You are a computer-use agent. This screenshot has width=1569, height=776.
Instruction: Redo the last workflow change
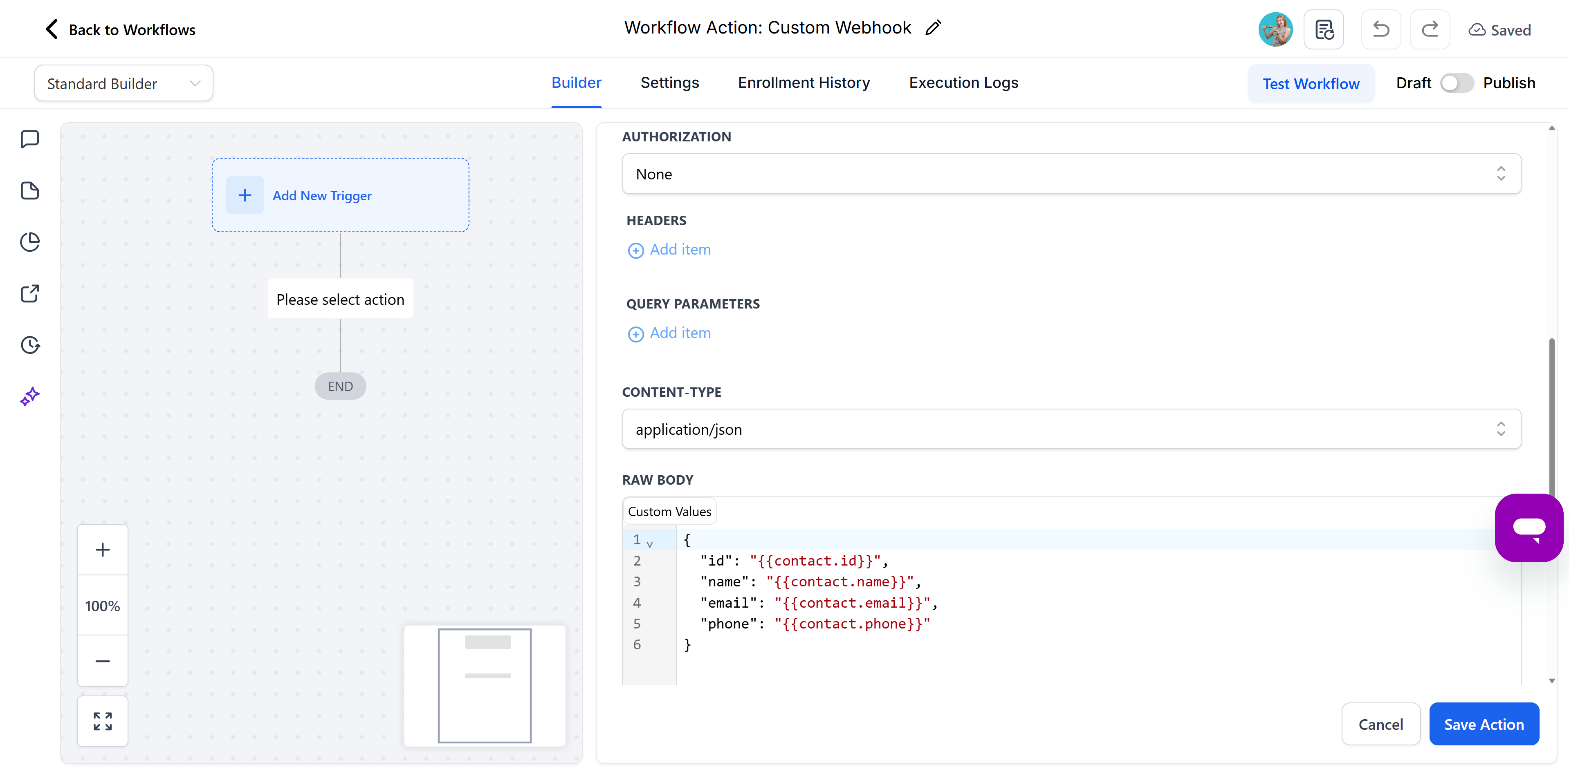pos(1430,29)
